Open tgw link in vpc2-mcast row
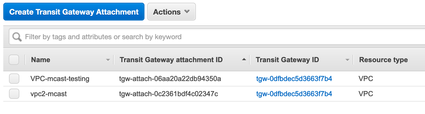This screenshot has height=114, width=425. [x=294, y=94]
